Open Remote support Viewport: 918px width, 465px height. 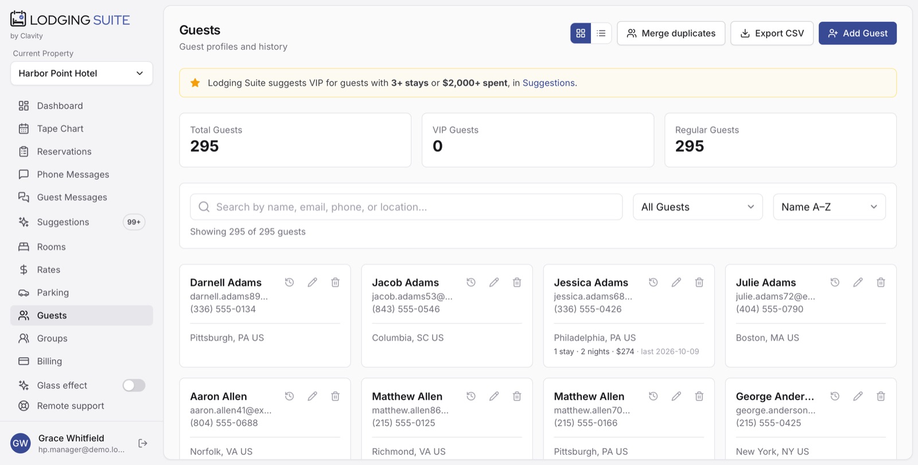click(81, 406)
